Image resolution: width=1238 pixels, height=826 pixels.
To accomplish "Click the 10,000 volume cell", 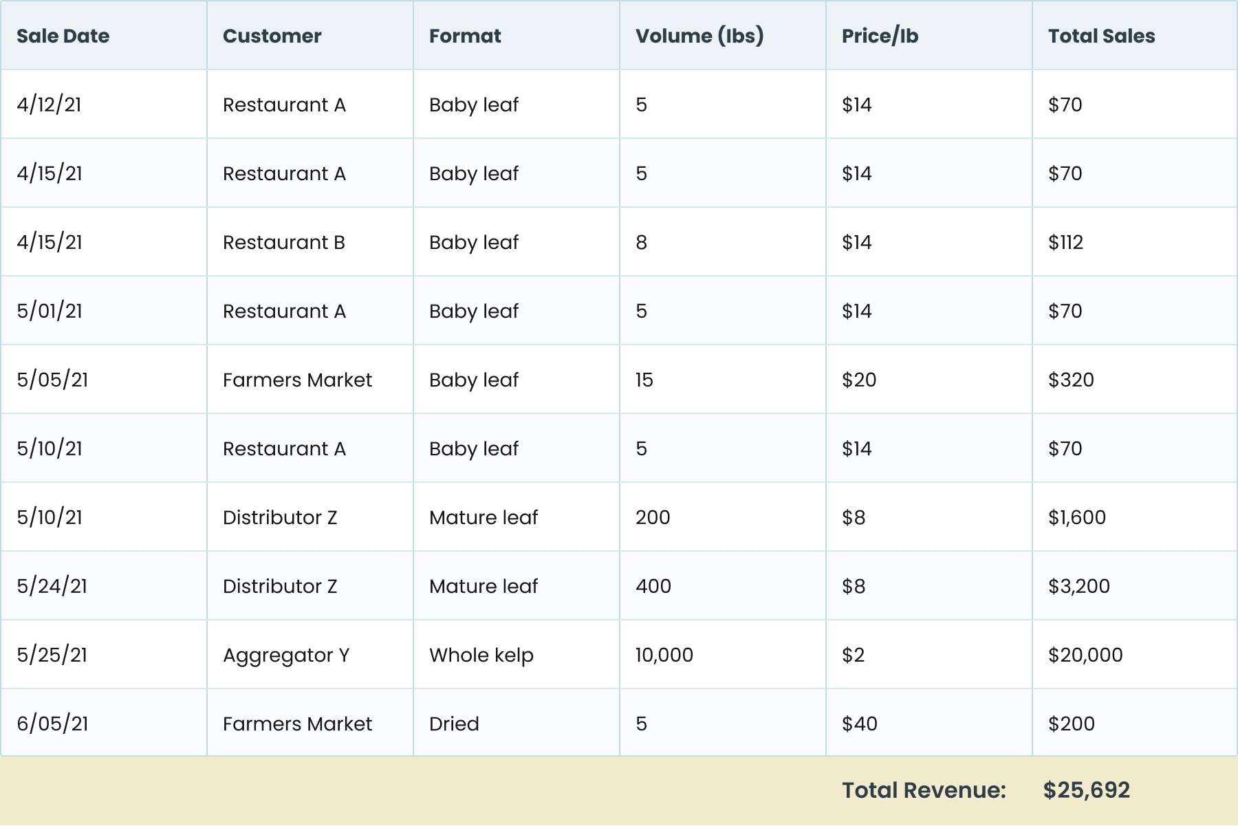I will pyautogui.click(x=664, y=655).
